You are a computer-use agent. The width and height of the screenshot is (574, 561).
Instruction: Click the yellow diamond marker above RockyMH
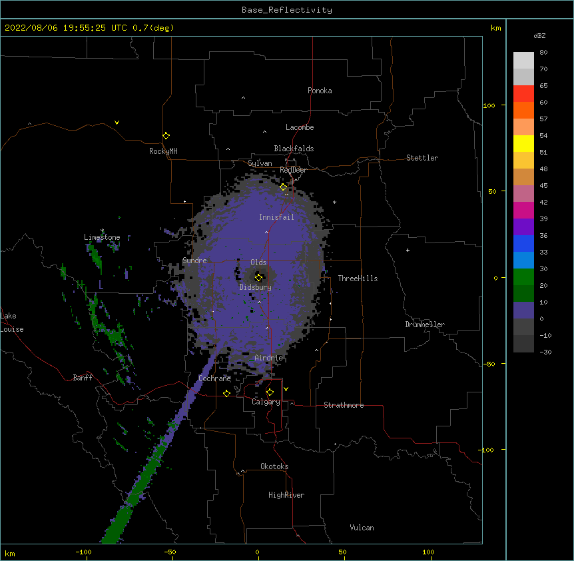[166, 136]
